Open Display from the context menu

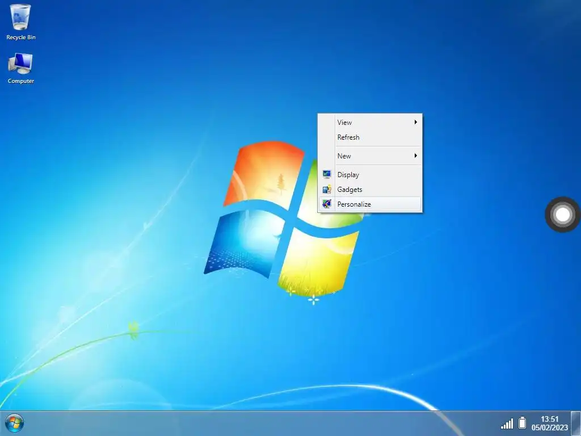click(x=370, y=175)
